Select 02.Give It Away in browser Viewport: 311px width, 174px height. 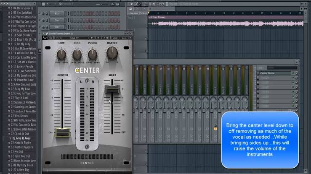pyautogui.click(x=21, y=138)
